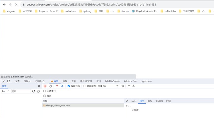Screen dimensions: 214x118
Task: Switch to the 源代码/来源 DevTools tab
Action: tap(86, 81)
